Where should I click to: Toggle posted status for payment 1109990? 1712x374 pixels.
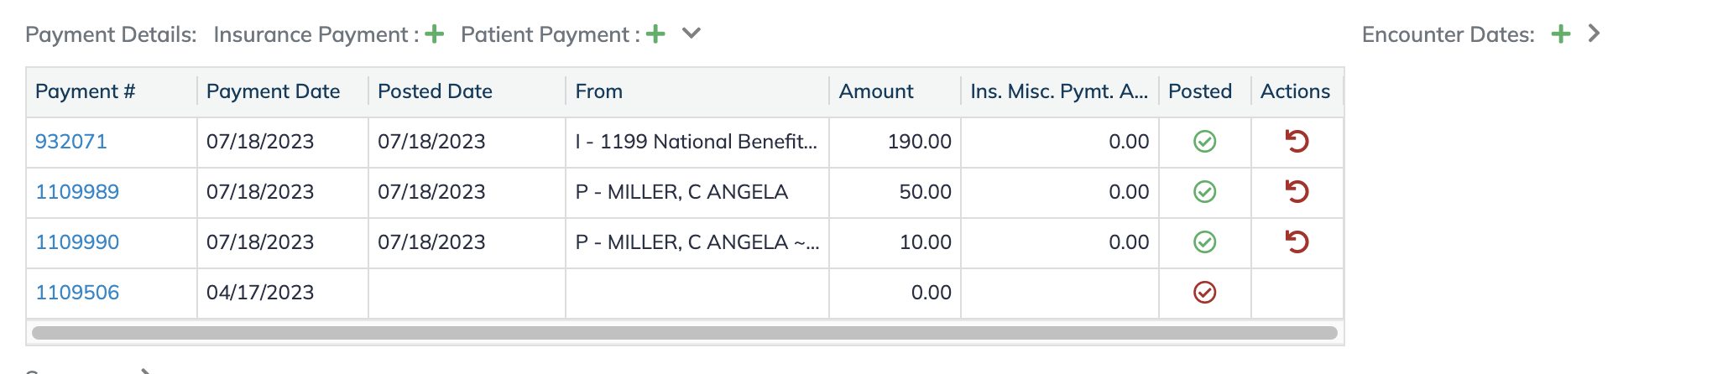(x=1204, y=242)
